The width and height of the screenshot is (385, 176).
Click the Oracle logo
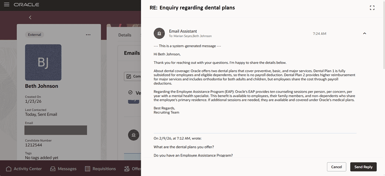[26, 5]
